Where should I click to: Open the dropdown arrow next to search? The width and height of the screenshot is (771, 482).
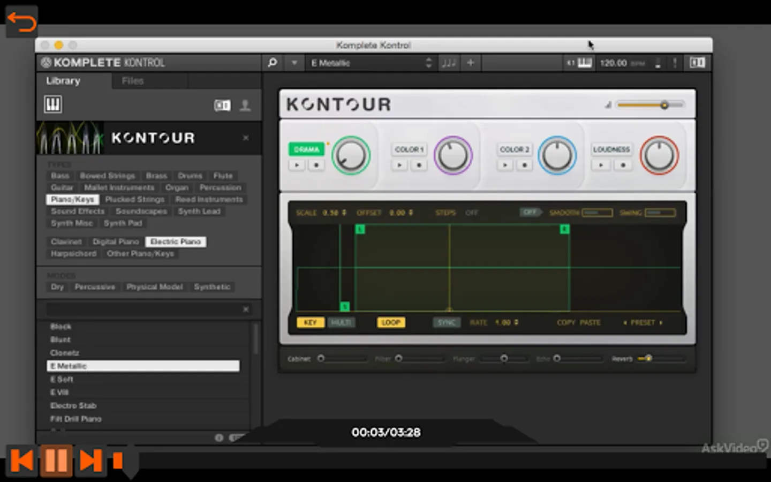(x=294, y=63)
